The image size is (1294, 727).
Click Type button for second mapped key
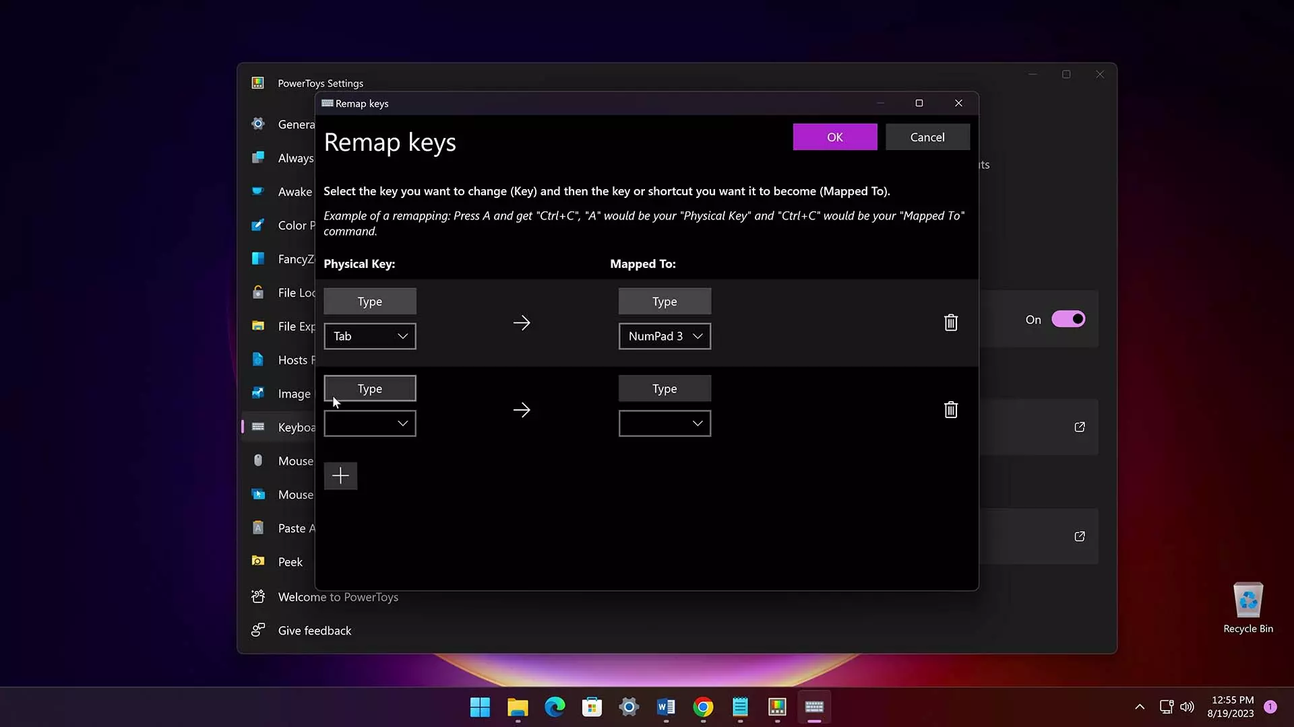665,388
